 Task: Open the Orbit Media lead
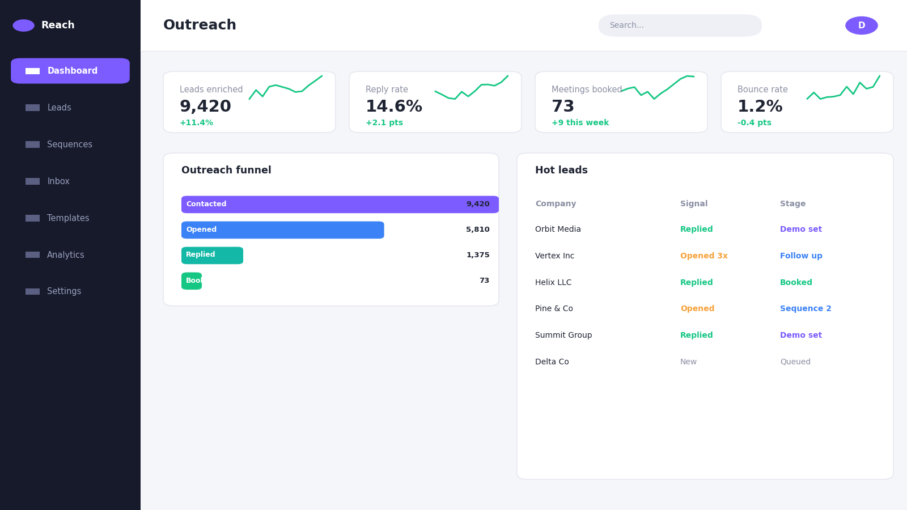tap(558, 229)
